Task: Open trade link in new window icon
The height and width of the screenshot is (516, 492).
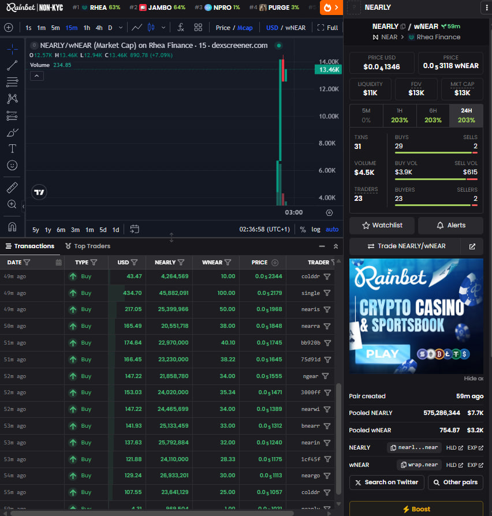Action: tap(472, 246)
